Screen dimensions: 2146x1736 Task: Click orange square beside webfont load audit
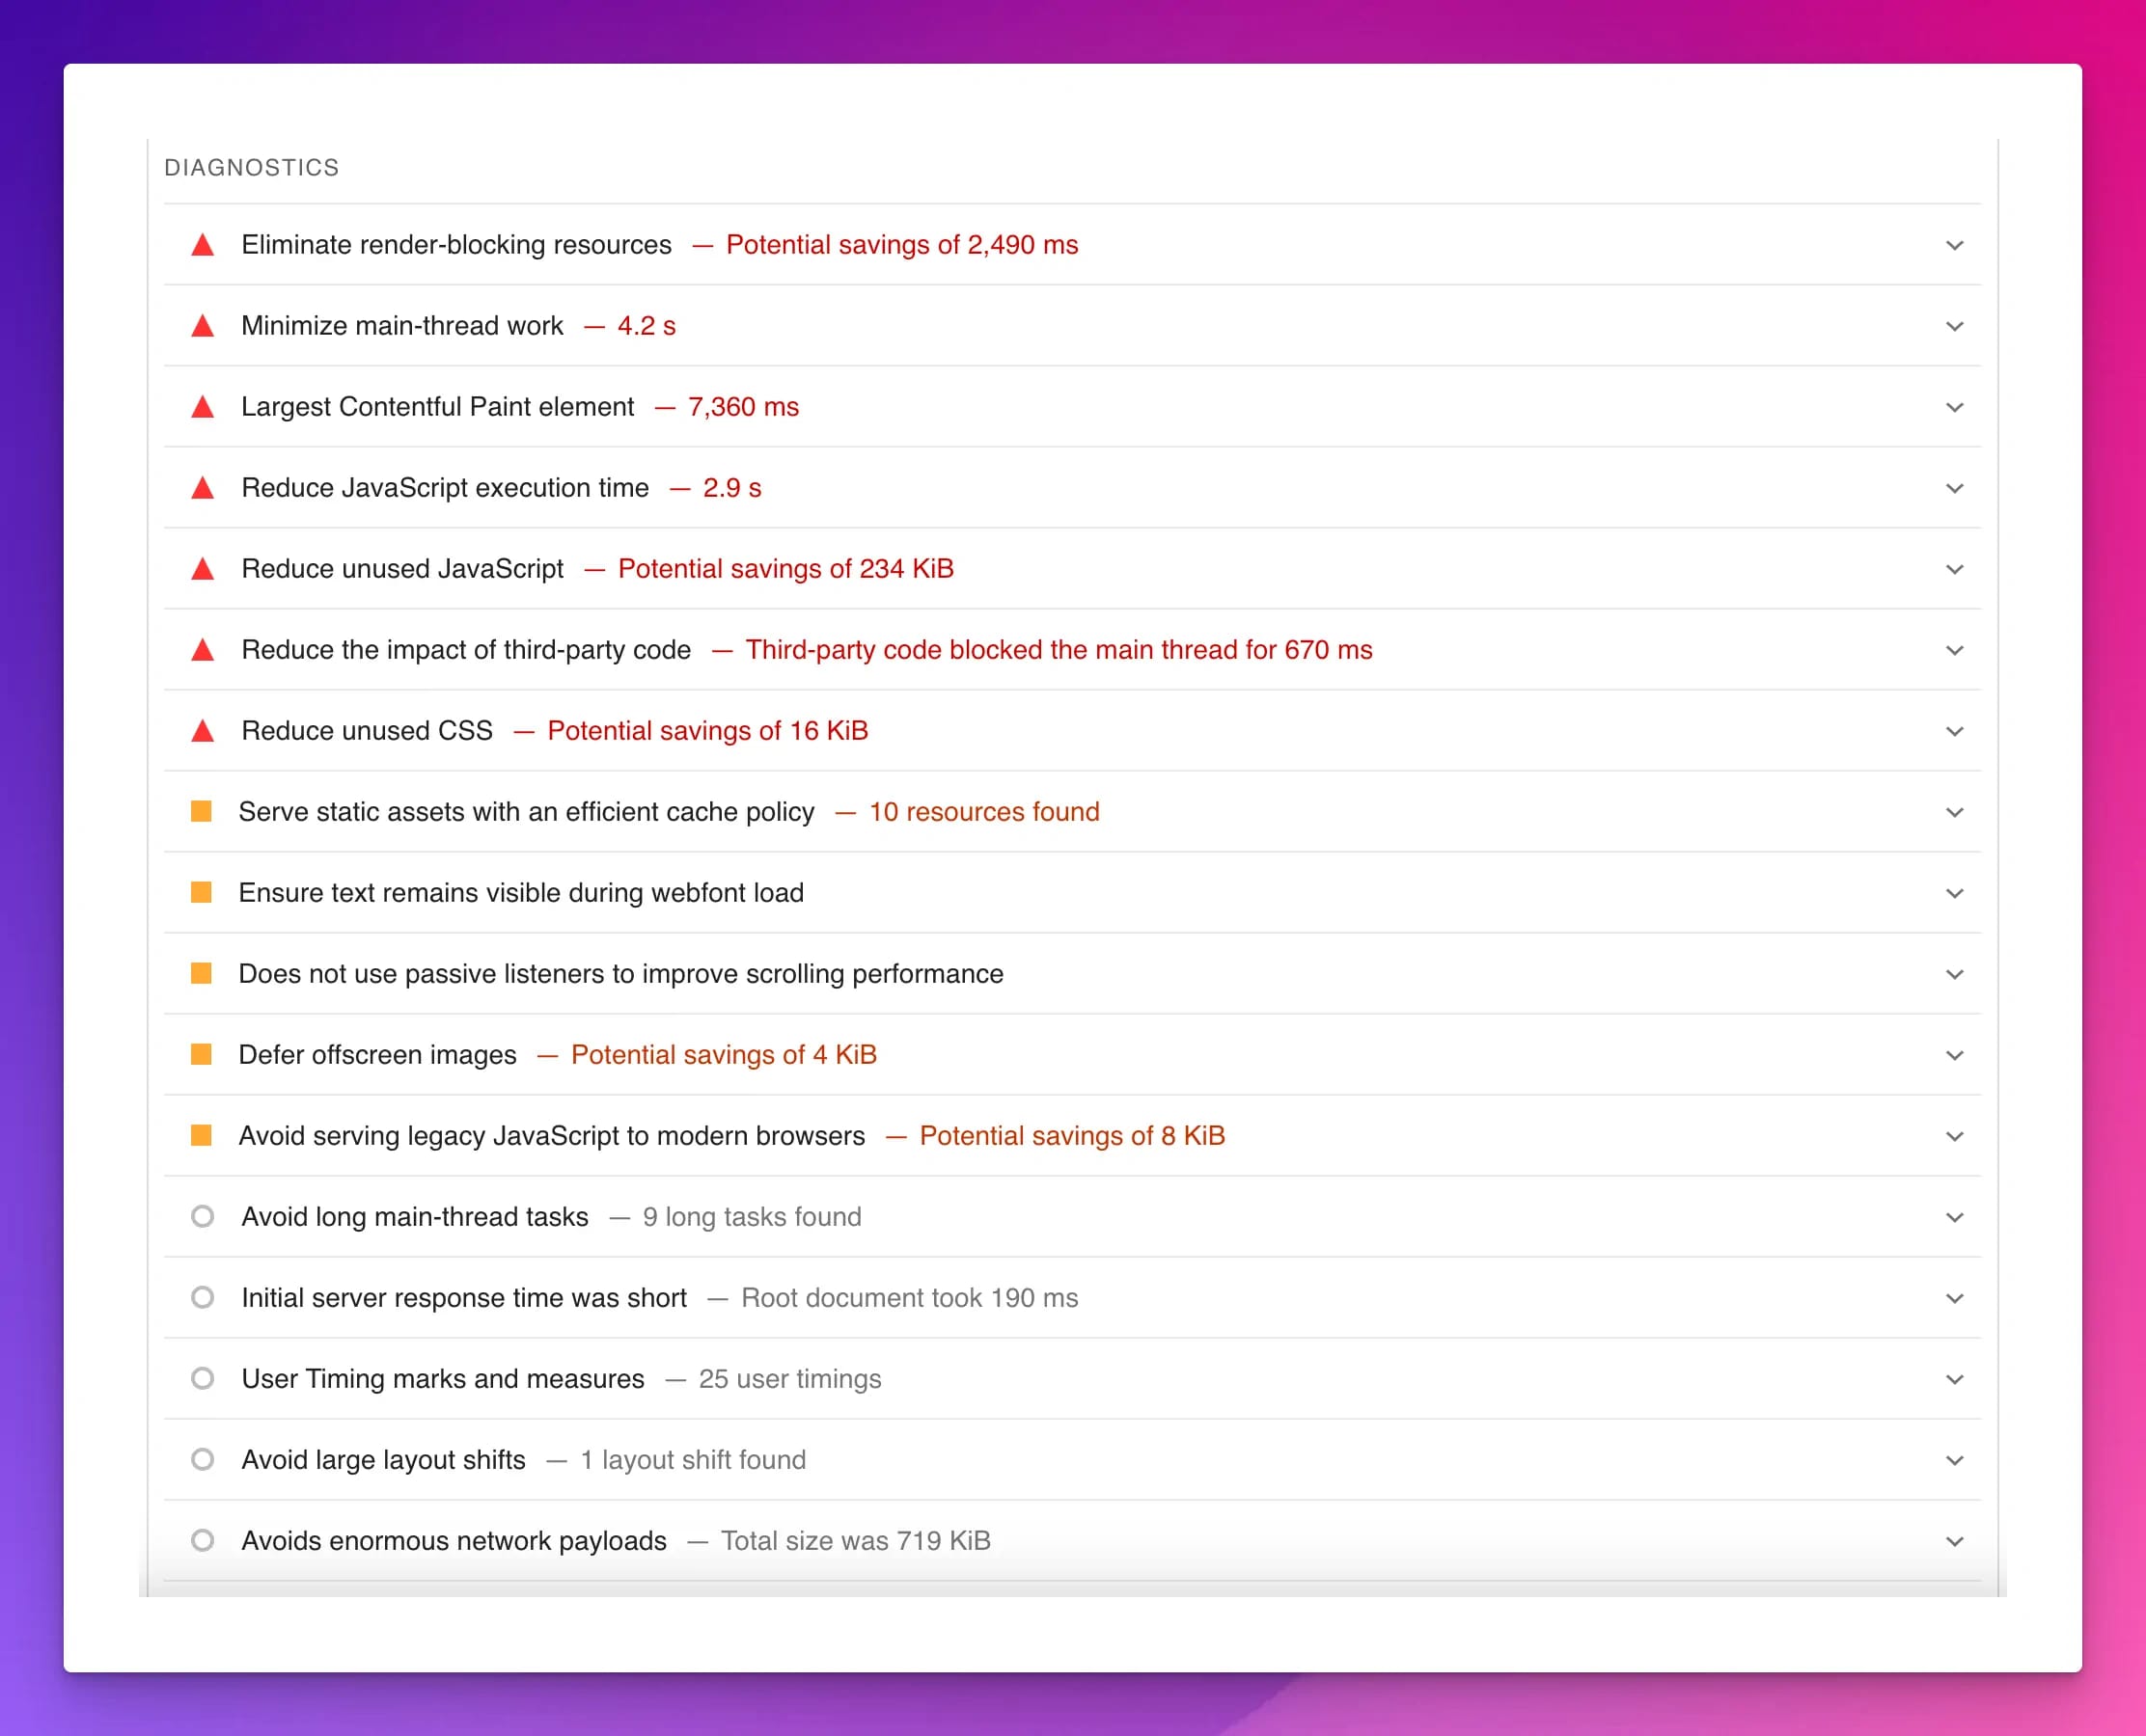[201, 892]
